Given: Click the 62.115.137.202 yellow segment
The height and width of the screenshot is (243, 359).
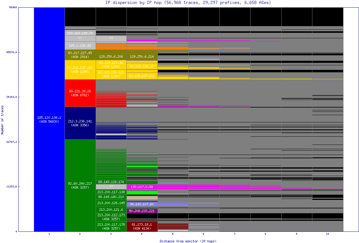Looking at the screenshot, I should point(142,76).
